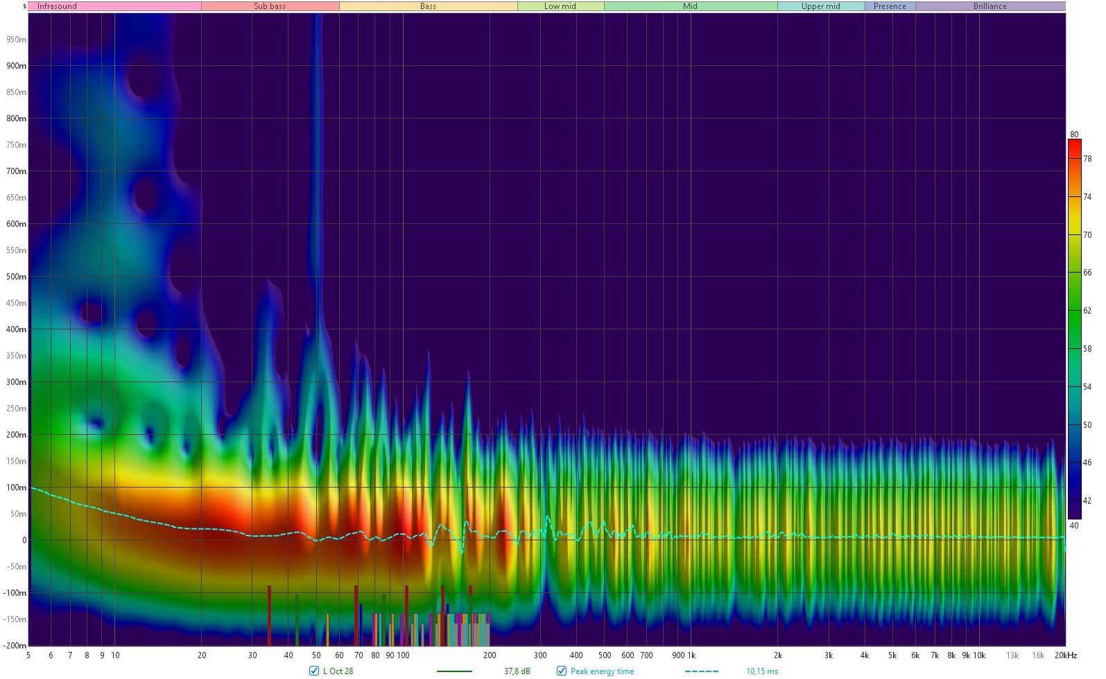Pick the Presence band header
The image size is (1106, 679).
(890, 6)
